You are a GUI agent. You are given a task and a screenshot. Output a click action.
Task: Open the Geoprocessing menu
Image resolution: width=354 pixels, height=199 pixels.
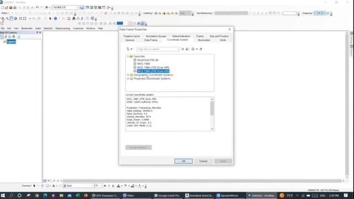[x=63, y=28]
